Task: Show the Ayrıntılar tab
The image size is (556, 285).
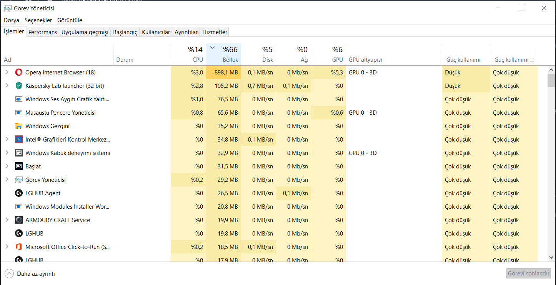Action: 186,32
